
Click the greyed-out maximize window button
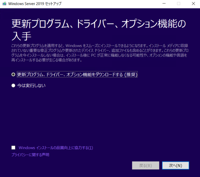[x=179, y=4]
